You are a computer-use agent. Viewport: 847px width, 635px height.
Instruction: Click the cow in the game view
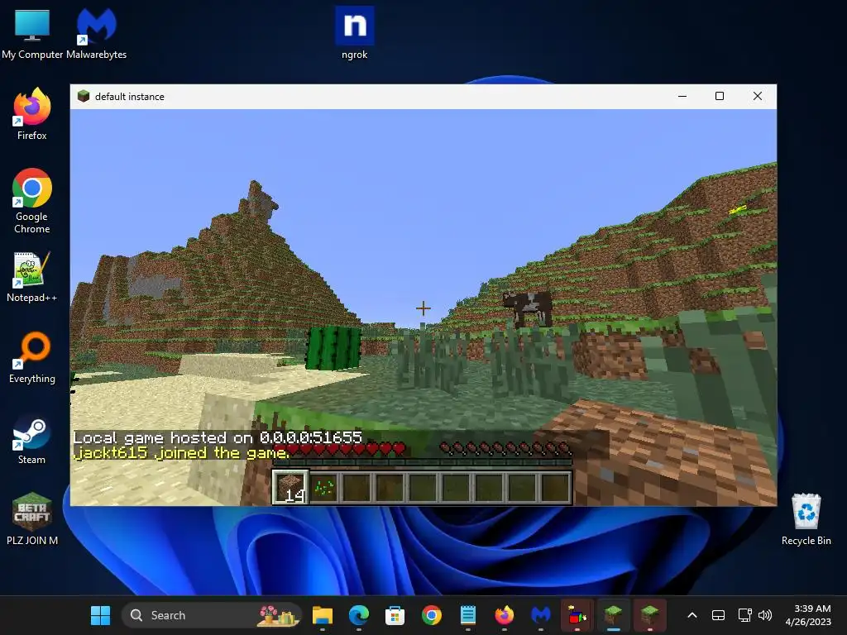click(x=527, y=308)
